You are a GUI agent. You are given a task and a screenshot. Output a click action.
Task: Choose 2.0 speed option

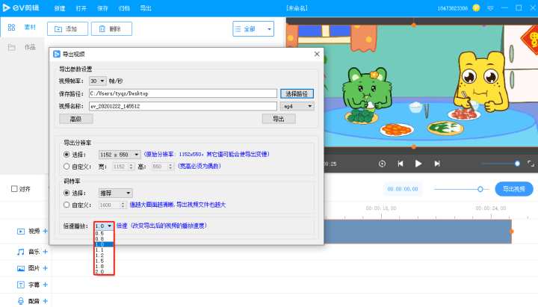[x=104, y=272]
